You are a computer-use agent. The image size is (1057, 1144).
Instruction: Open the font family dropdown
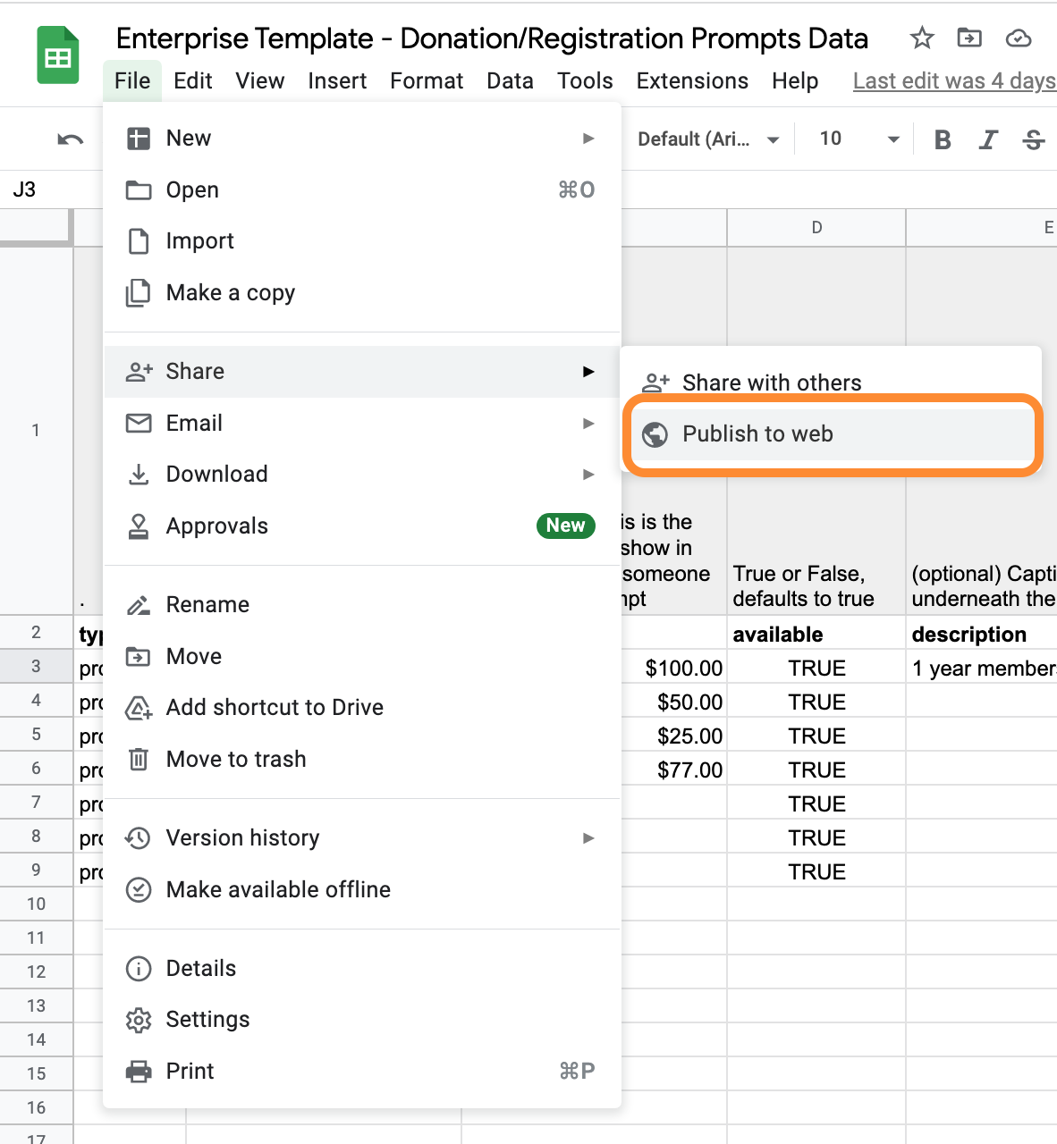tap(708, 139)
